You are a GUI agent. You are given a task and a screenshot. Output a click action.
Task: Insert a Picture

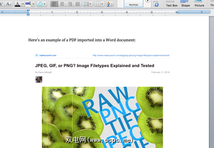[199, 4]
